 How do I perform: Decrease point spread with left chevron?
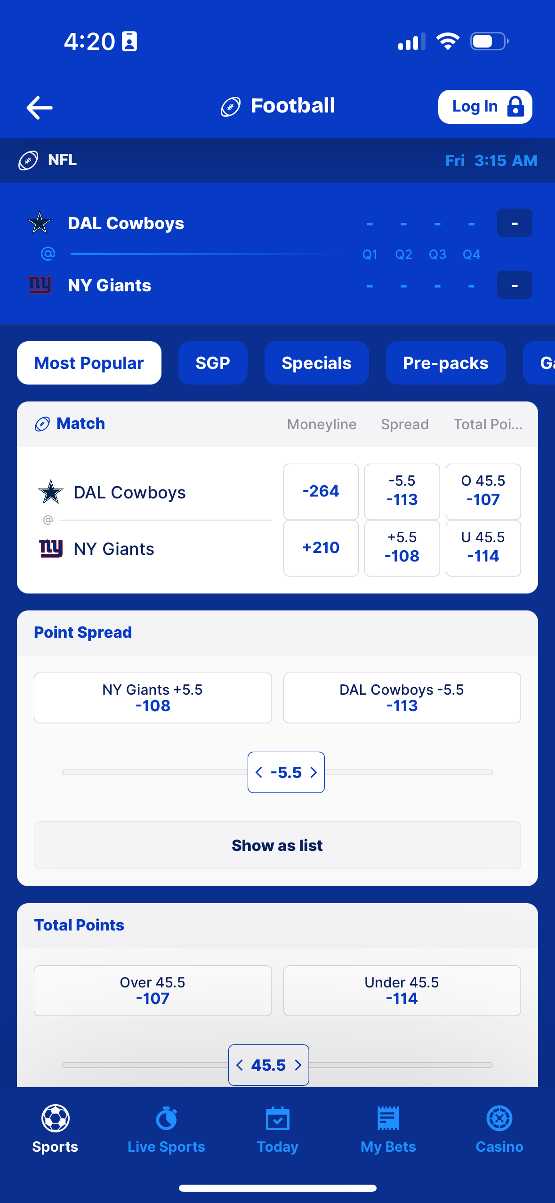[x=259, y=772]
